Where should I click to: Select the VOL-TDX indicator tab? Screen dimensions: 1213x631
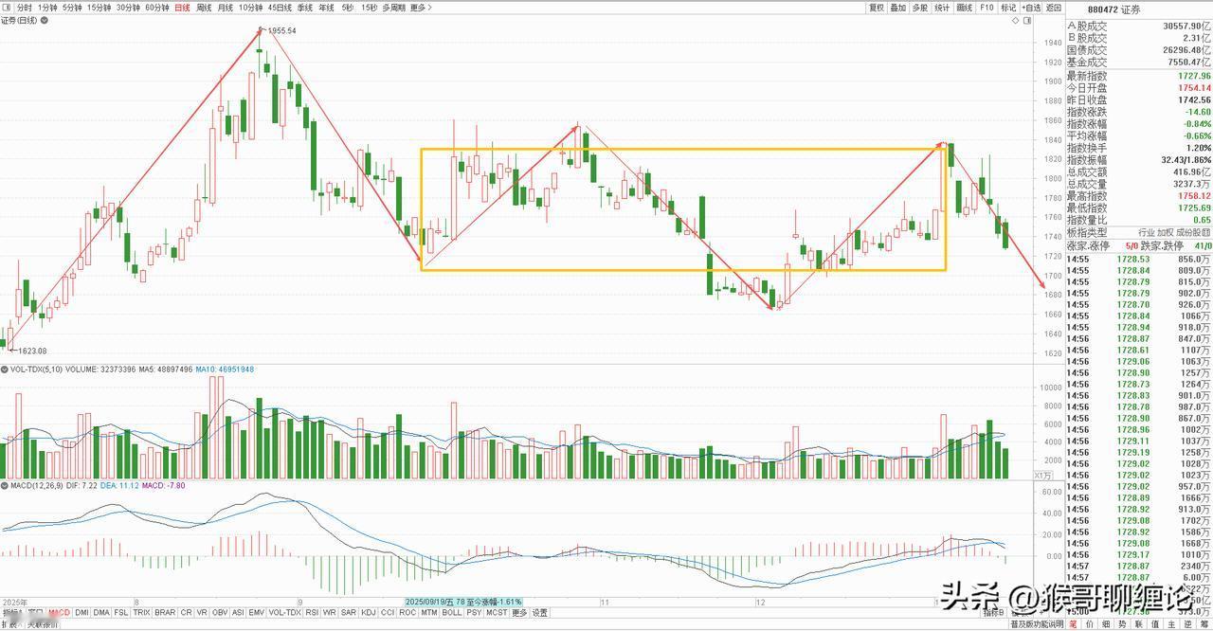click(x=284, y=612)
